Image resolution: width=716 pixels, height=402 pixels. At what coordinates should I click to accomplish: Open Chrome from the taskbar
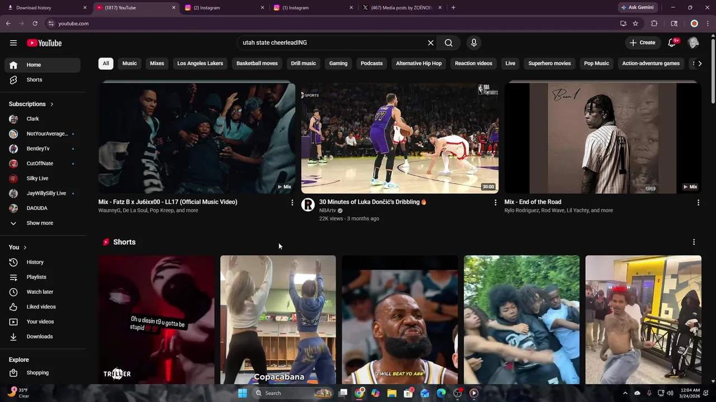[x=359, y=393]
